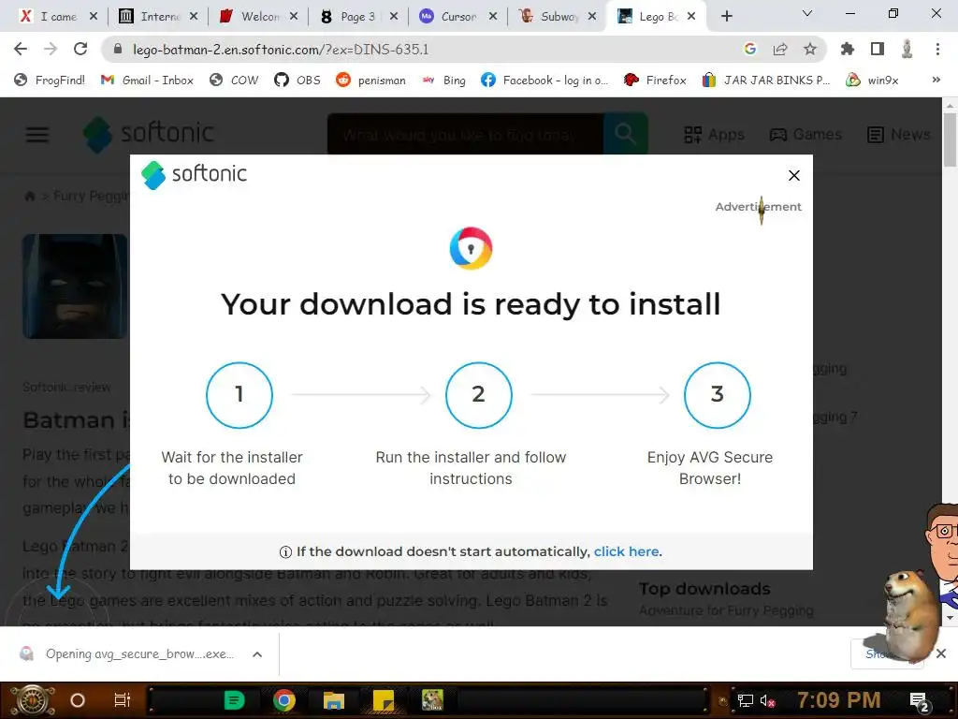Screen dimensions: 958x719
Task: Open a new browser tab
Action: pyautogui.click(x=726, y=17)
